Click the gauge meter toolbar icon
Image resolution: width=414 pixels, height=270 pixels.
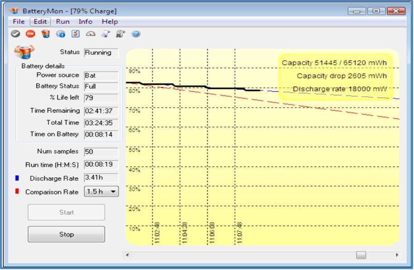pos(91,34)
